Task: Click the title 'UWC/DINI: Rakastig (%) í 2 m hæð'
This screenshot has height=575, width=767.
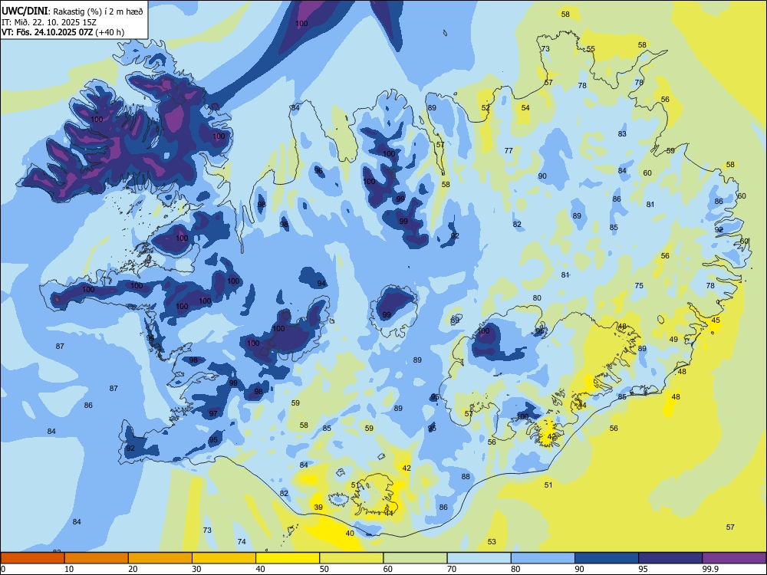Action: tap(73, 11)
